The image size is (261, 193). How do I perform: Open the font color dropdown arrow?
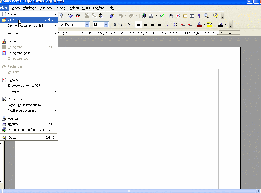tap(204, 24)
